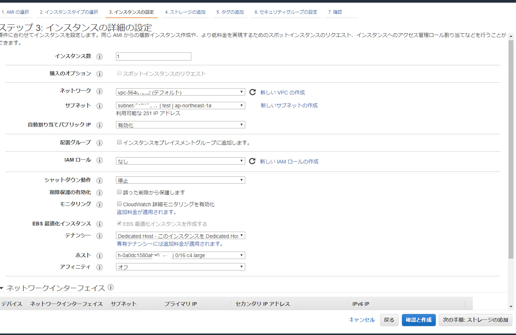Click info icon beside ホスト
The image size is (516, 335).
(x=99, y=256)
